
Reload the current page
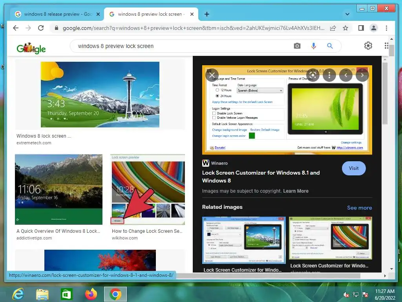(41, 28)
